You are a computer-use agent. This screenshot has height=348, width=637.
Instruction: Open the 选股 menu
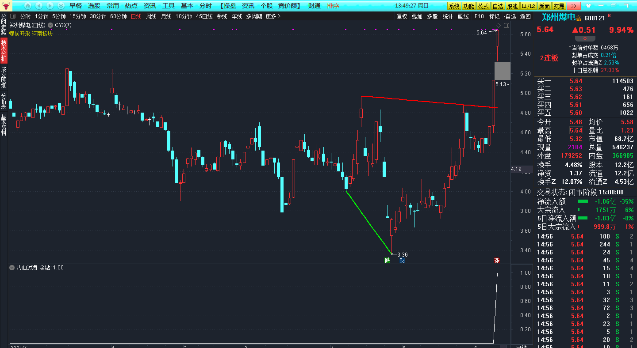(94, 6)
